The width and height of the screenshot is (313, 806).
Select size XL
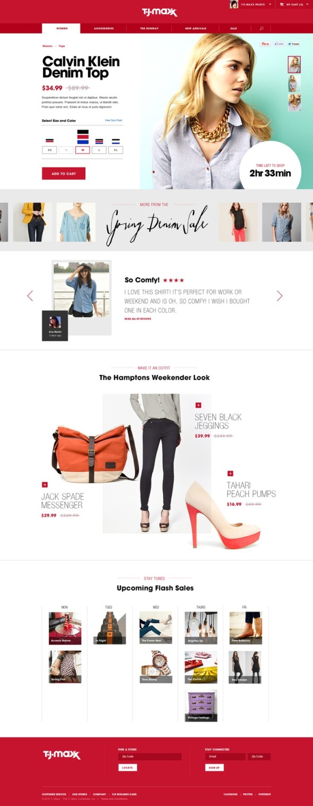(x=116, y=150)
